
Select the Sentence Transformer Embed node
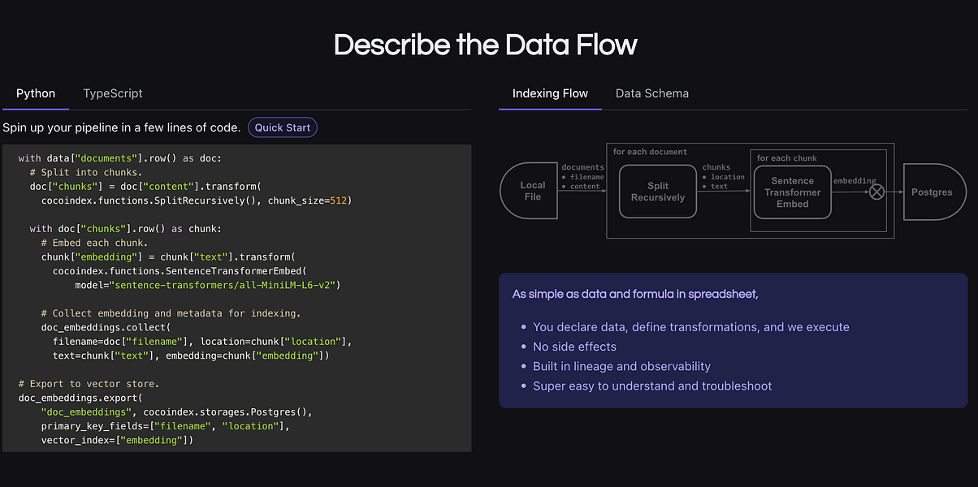point(793,192)
